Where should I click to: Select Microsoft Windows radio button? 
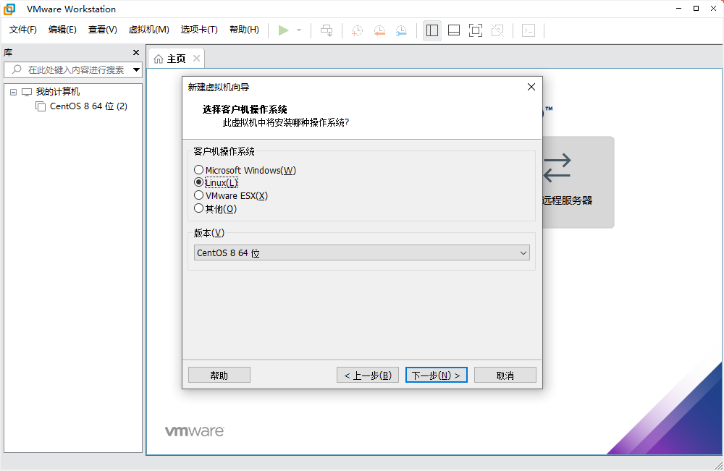point(198,170)
